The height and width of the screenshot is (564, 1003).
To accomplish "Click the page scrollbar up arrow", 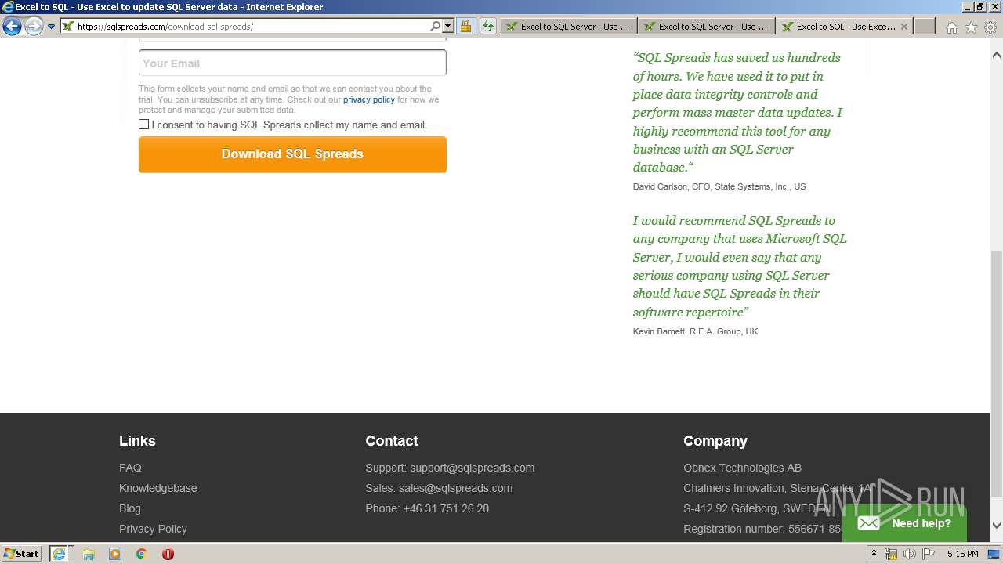I will click(997, 56).
